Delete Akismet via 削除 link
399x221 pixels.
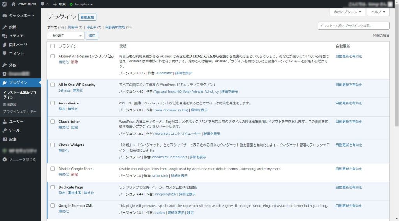coord(74,62)
